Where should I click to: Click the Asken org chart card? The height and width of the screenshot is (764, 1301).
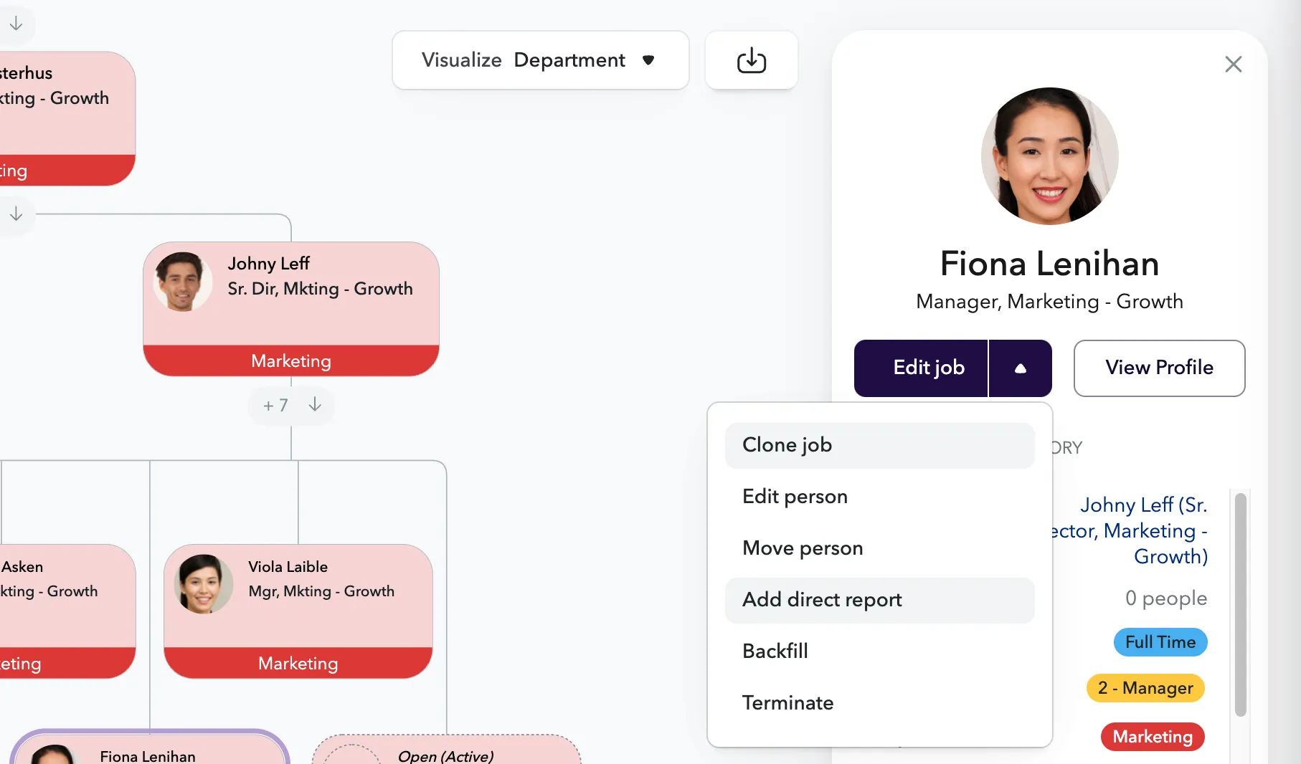point(67,611)
